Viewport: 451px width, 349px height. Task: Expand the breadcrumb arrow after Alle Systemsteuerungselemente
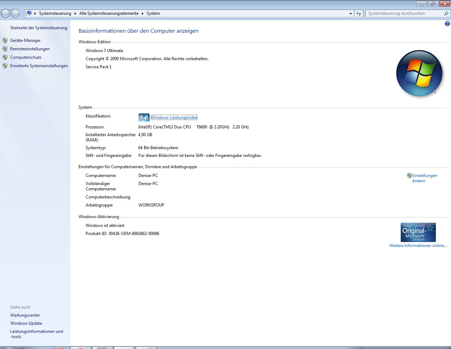coord(143,13)
